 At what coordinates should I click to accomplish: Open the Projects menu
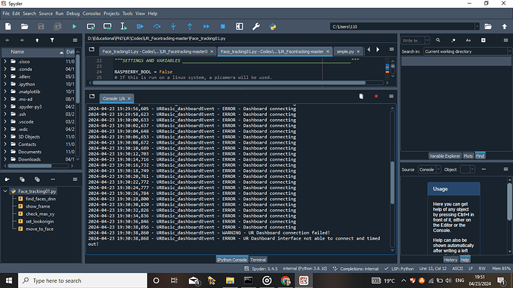pos(112,13)
